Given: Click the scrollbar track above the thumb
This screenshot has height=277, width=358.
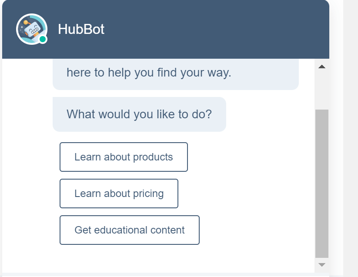Looking at the screenshot, I should coord(322,89).
